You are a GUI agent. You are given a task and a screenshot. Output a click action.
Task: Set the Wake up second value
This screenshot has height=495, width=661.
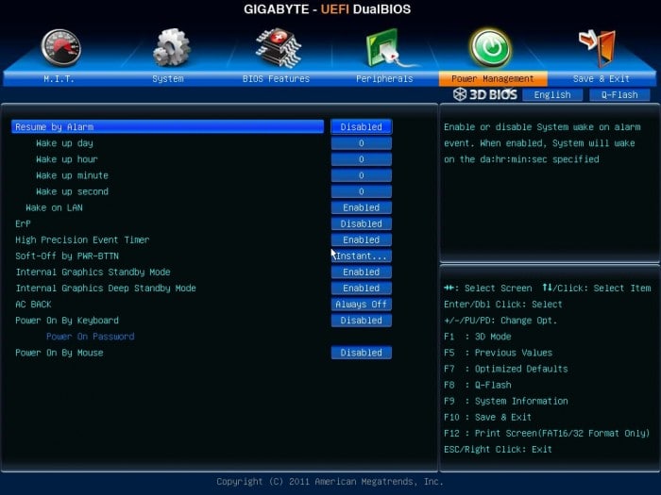click(362, 191)
